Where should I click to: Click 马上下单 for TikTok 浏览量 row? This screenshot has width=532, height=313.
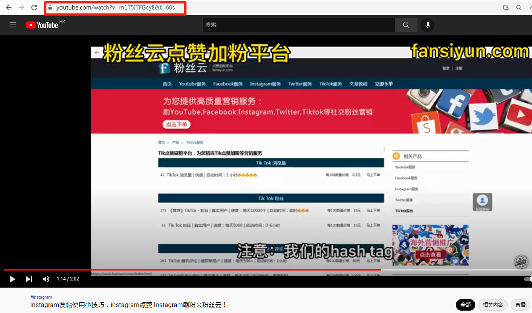(x=373, y=175)
